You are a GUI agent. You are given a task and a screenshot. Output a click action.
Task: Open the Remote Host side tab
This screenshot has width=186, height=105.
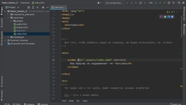pyautogui.click(x=184, y=14)
